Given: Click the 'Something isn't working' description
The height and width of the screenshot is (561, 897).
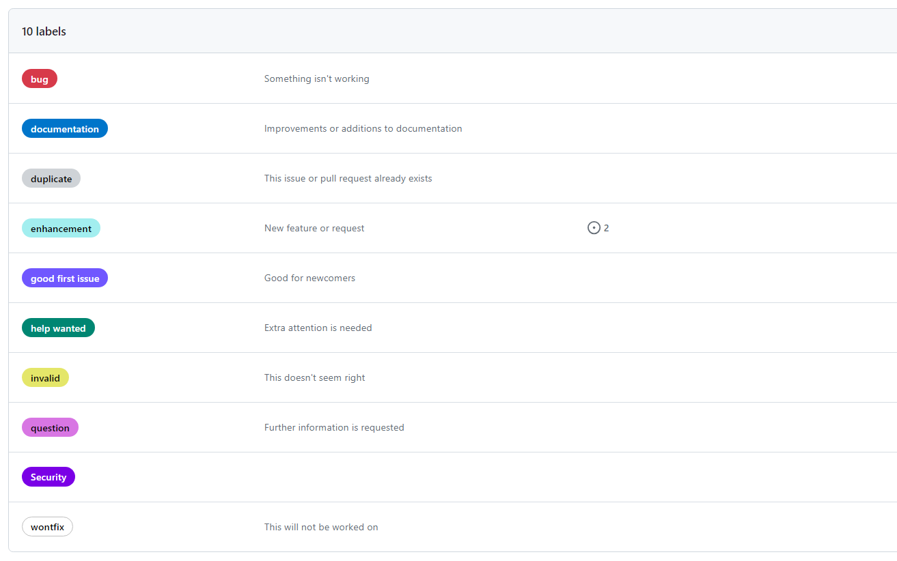Looking at the screenshot, I should pos(316,79).
